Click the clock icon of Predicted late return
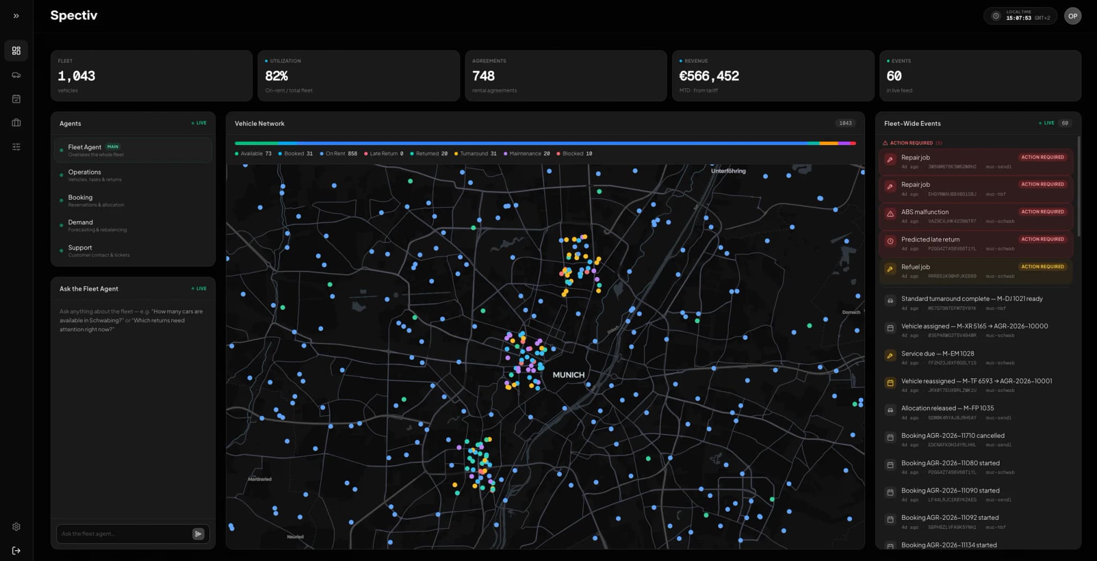 [x=890, y=242]
